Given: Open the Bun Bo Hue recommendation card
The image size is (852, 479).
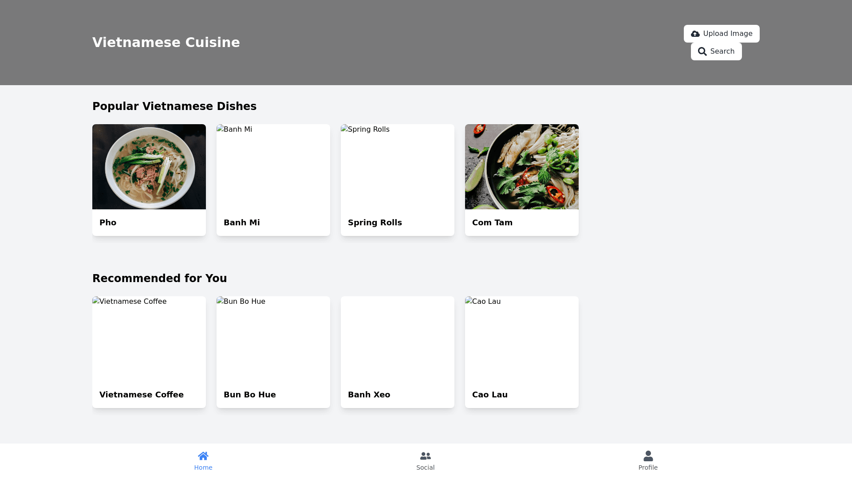Looking at the screenshot, I should [x=273, y=352].
